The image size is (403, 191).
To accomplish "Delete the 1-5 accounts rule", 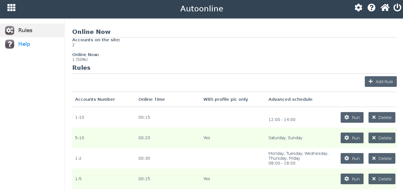I will tap(382, 179).
